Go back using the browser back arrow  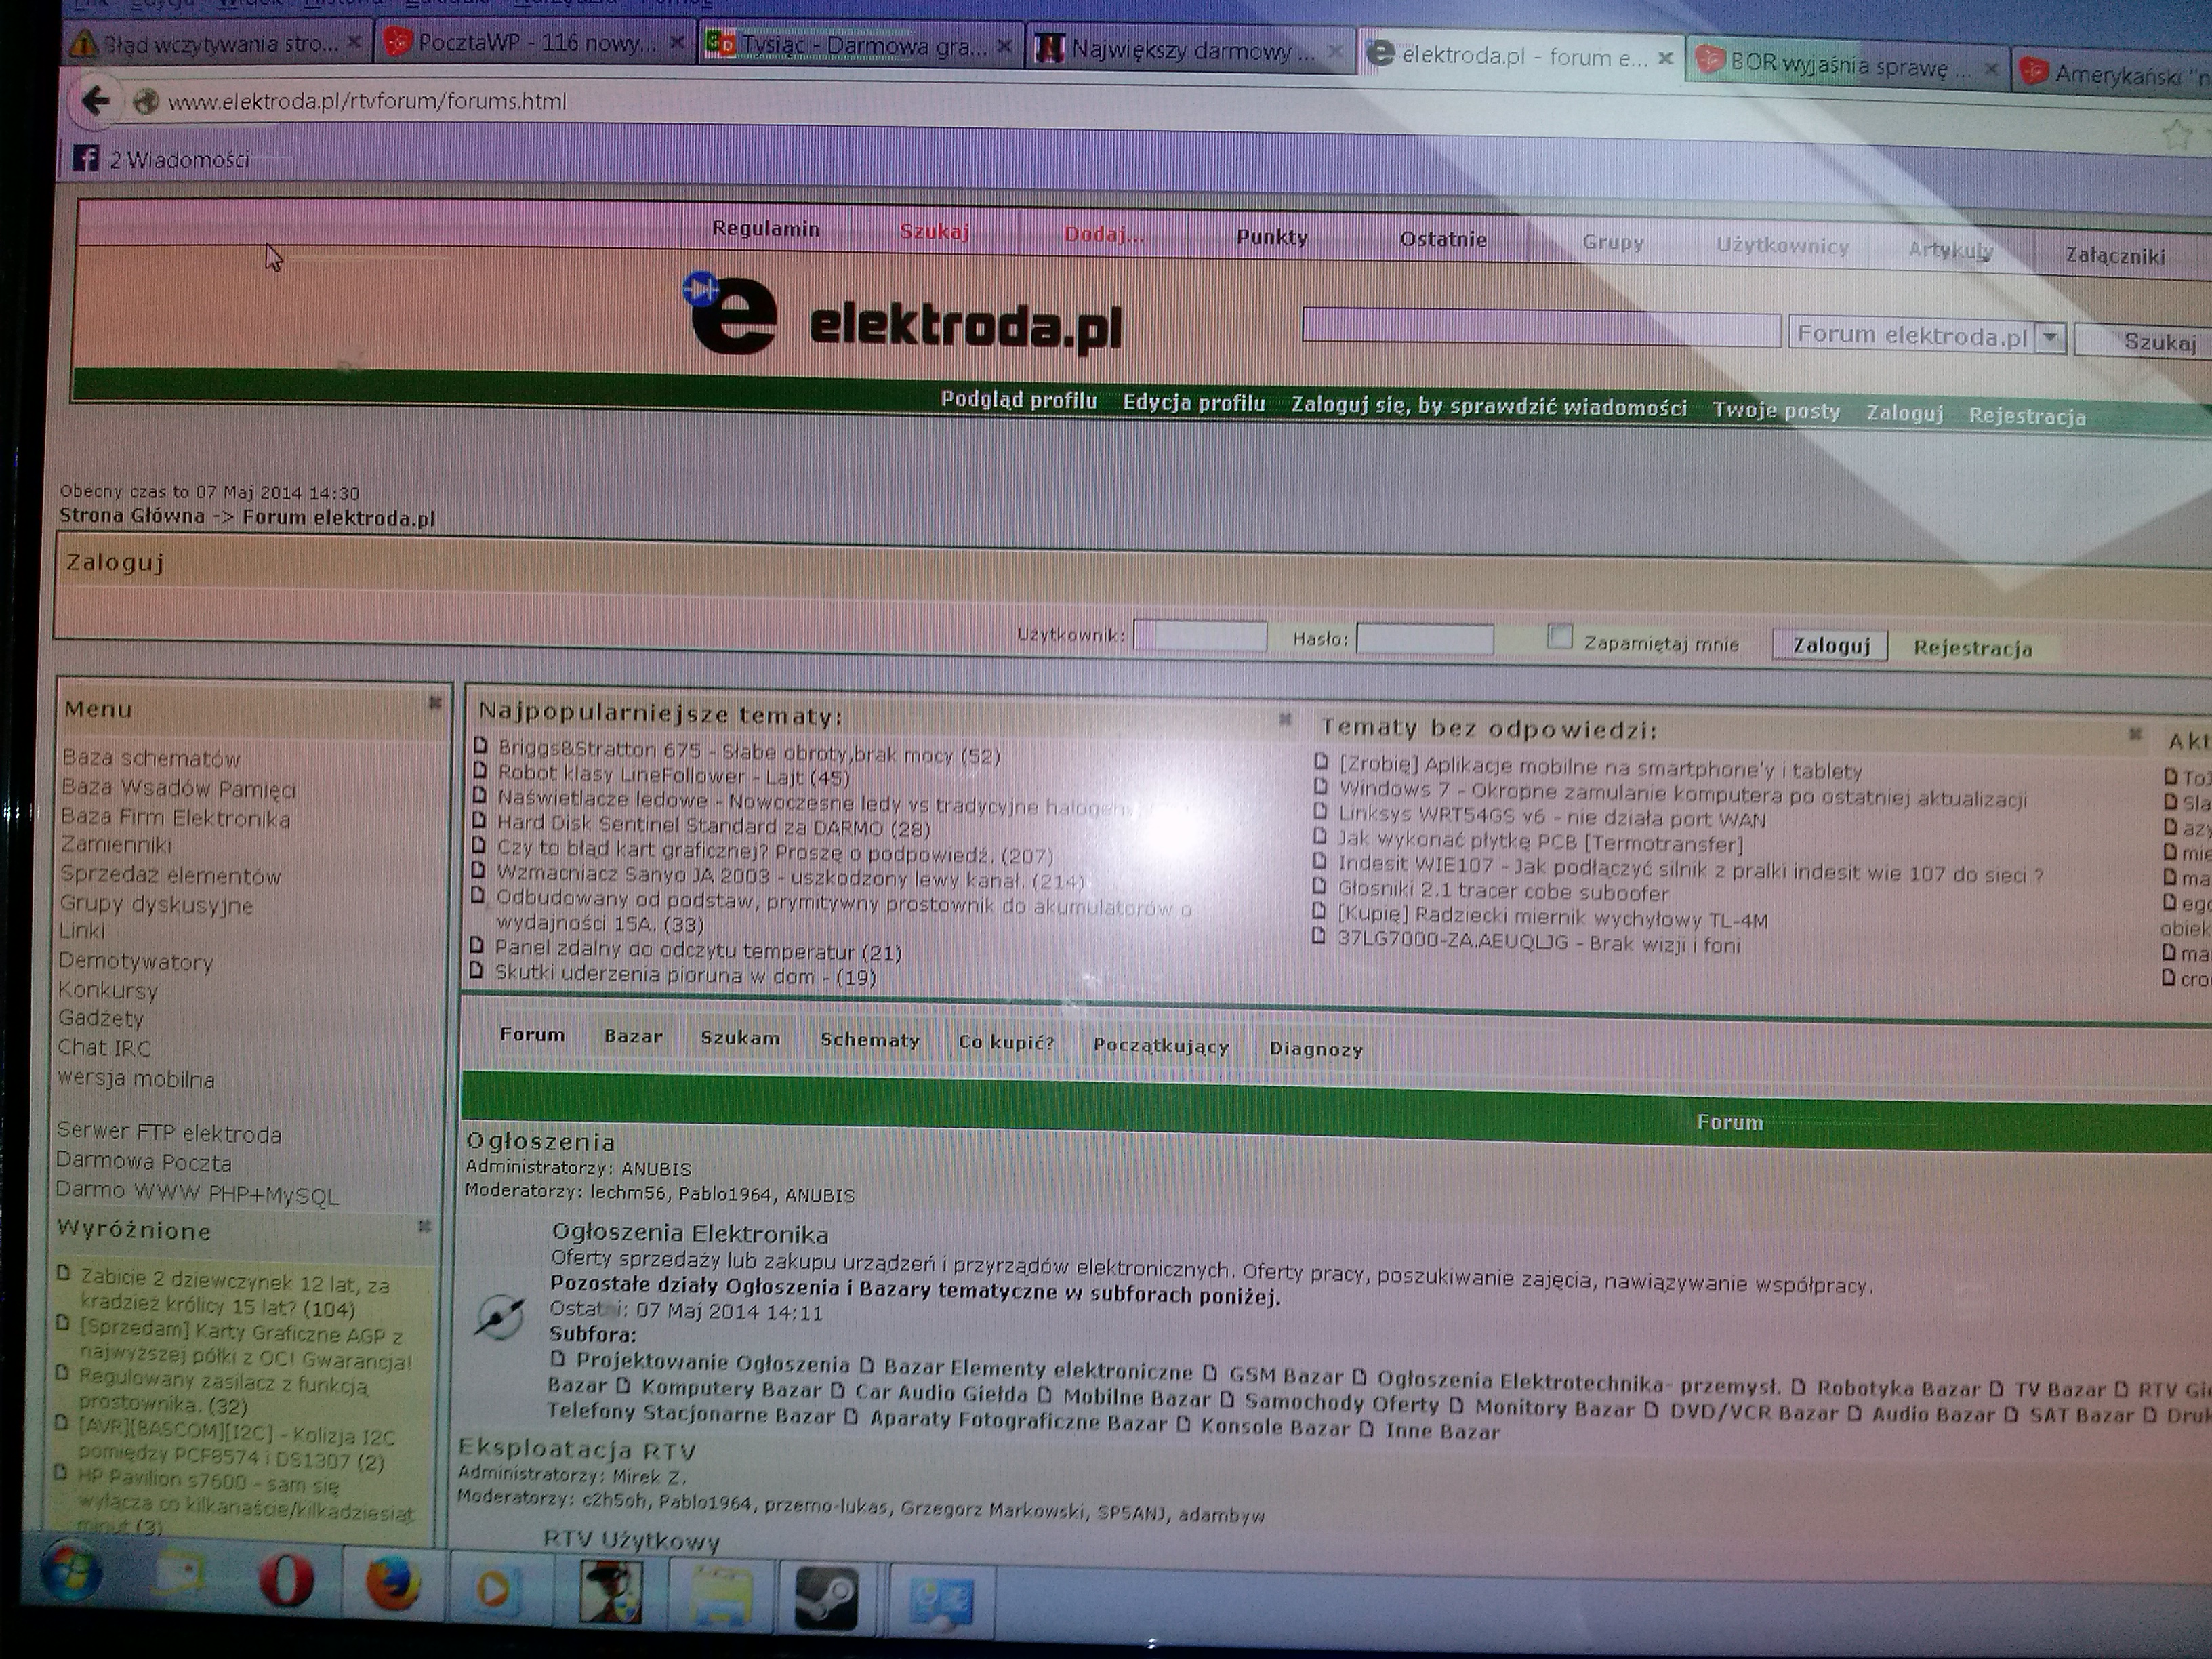click(x=96, y=100)
